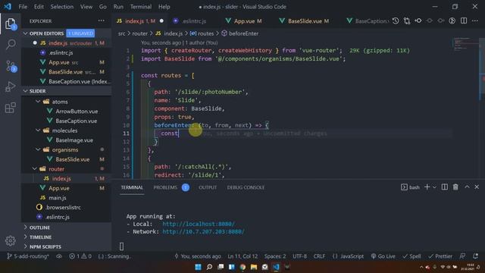Collapse the SLIDER project section
The width and height of the screenshot is (485, 273).
[x=26, y=91]
